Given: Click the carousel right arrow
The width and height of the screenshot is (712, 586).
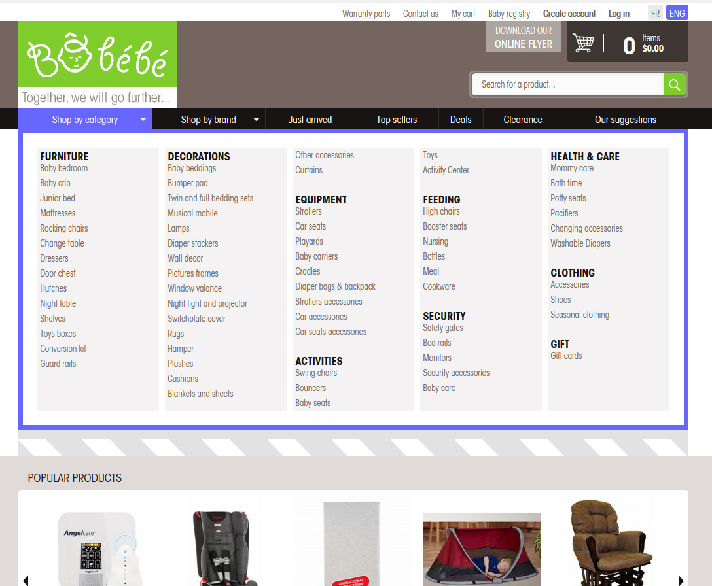Looking at the screenshot, I should [681, 580].
